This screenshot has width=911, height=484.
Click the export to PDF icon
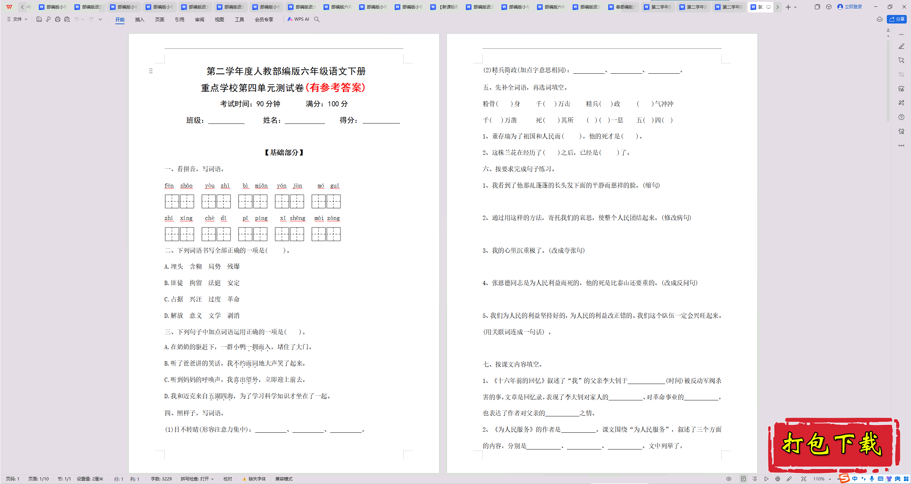48,19
